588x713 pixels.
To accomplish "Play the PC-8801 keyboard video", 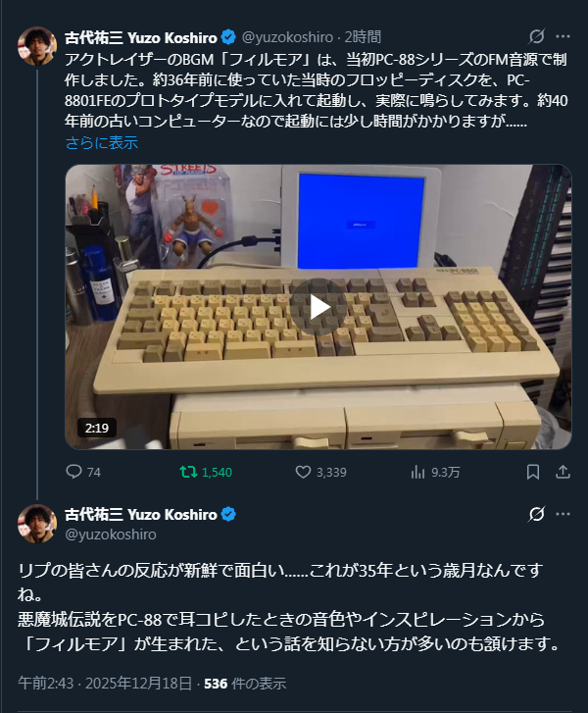I will point(318,307).
